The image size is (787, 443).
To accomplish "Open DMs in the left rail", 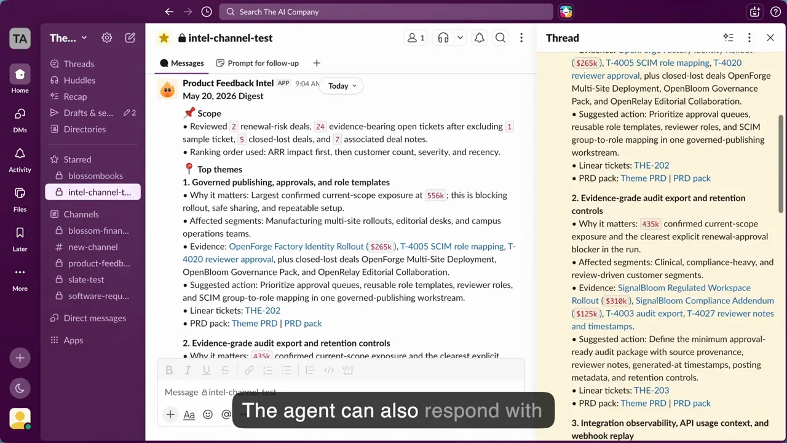I will pos(20,119).
